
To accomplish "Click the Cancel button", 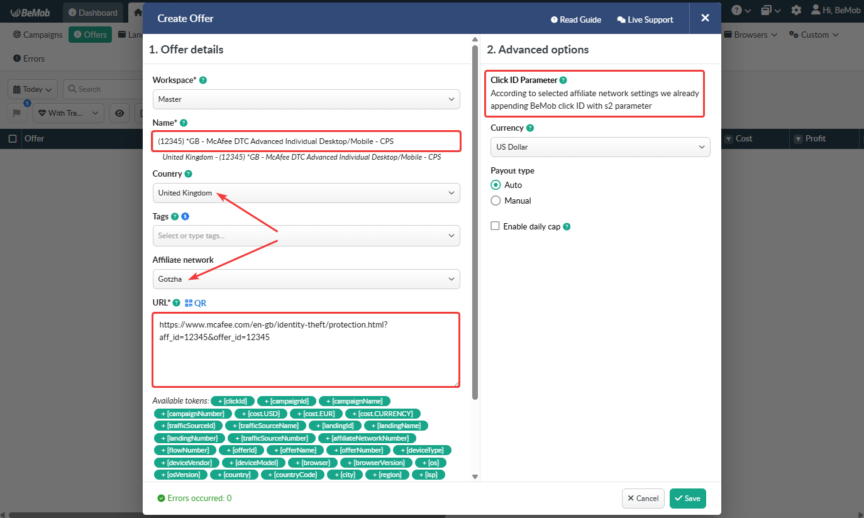I will pos(643,499).
